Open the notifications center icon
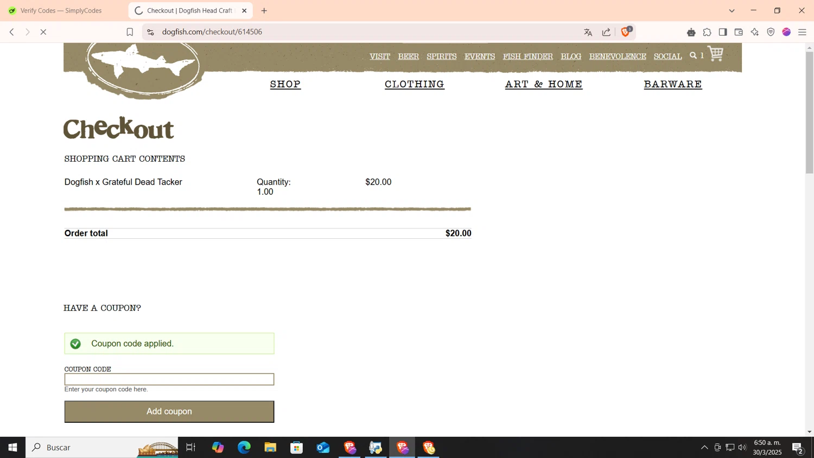The width and height of the screenshot is (814, 458). click(x=798, y=448)
